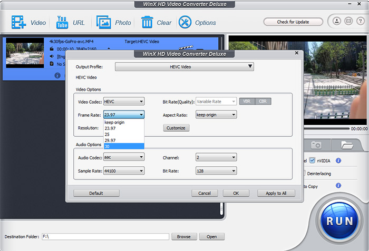Screen dimensions: 369x251
Task: Toggle the nVIDIA checkbox
Action: (312, 160)
